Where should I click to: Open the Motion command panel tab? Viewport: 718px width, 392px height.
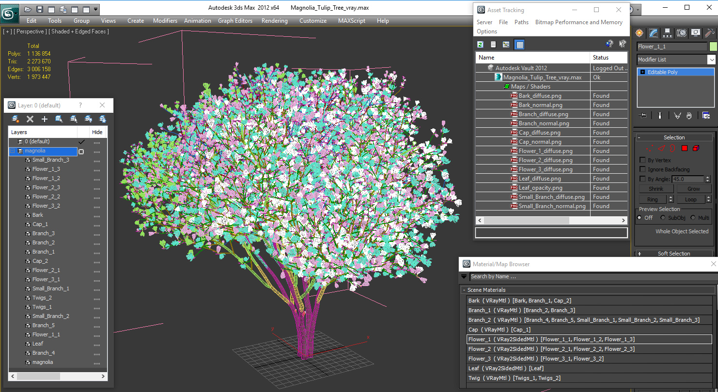tap(682, 33)
